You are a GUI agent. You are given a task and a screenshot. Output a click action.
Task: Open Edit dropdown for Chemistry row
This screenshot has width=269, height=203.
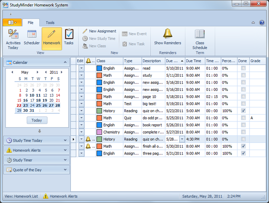tap(81, 132)
